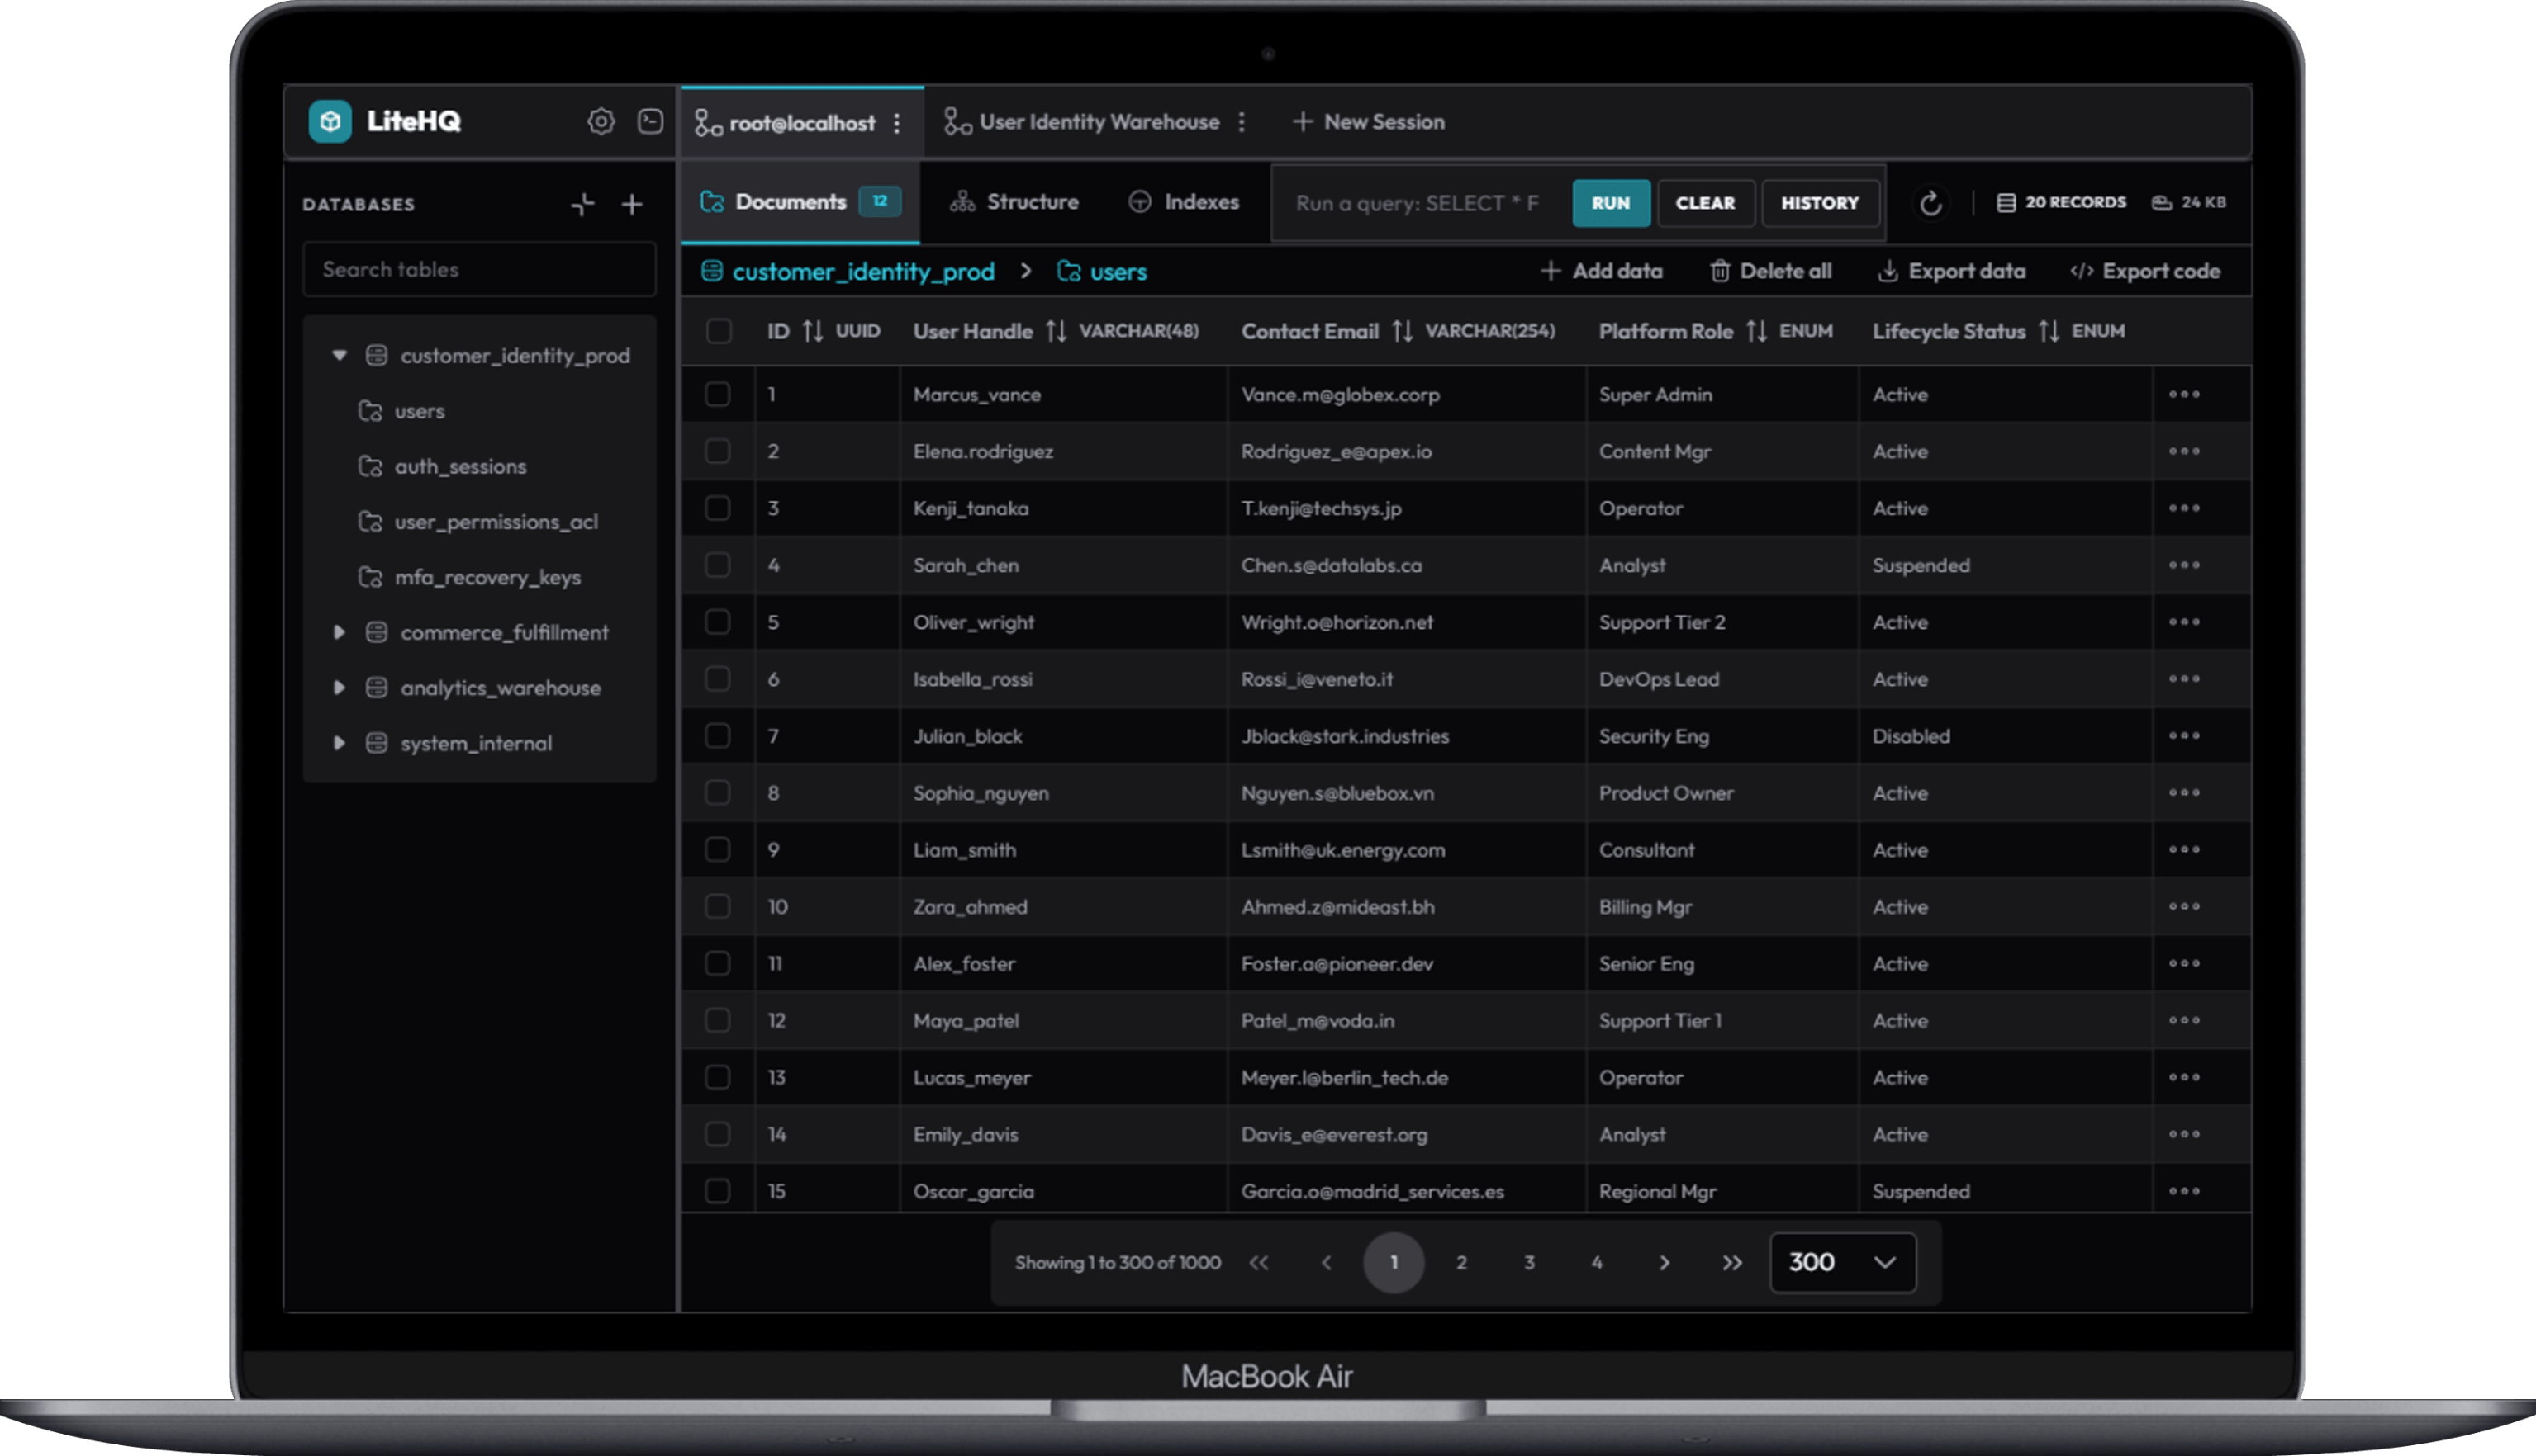The height and width of the screenshot is (1456, 2536).
Task: Open the terminal console icon in header
Action: tap(650, 121)
